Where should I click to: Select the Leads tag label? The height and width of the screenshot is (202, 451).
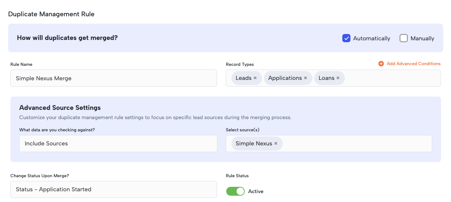click(x=244, y=78)
